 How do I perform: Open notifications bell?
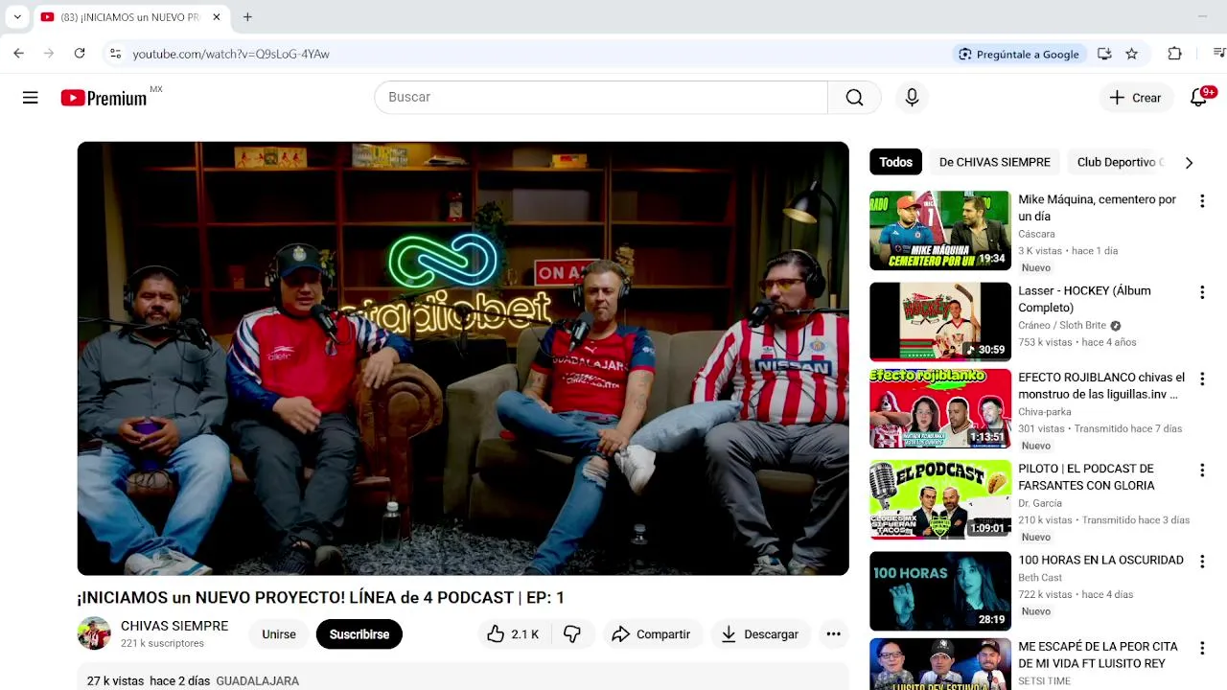click(x=1198, y=98)
